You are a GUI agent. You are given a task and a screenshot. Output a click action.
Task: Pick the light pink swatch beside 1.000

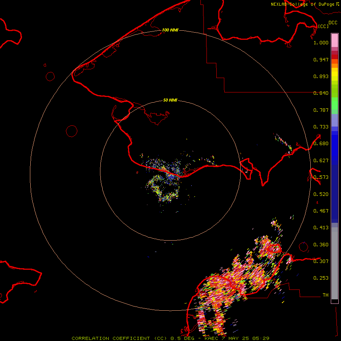(x=335, y=41)
